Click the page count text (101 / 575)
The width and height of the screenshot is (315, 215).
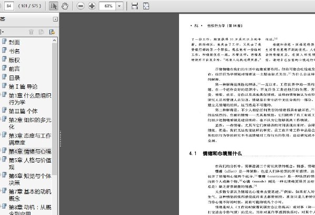pyautogui.click(x=29, y=6)
